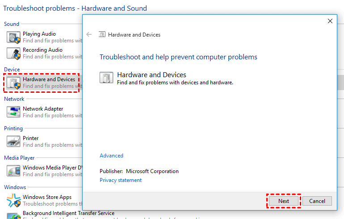Click the Background Intelligent Transfer Service icon

[14, 215]
